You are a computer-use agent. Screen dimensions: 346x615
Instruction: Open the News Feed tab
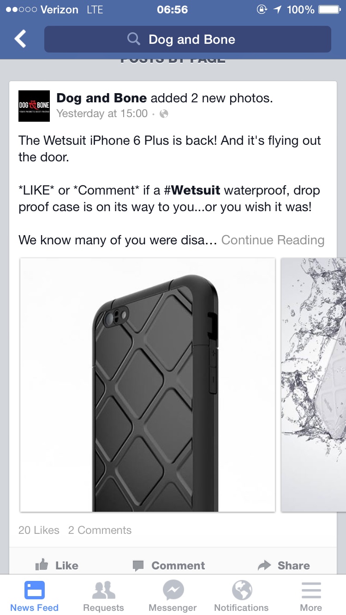coord(35,595)
